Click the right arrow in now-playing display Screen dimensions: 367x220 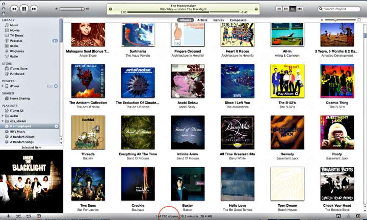click(x=256, y=9)
